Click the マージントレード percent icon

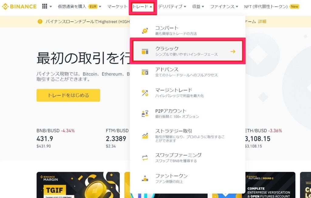[145, 93]
